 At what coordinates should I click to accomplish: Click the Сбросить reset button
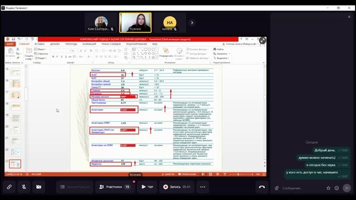coord(41,54)
